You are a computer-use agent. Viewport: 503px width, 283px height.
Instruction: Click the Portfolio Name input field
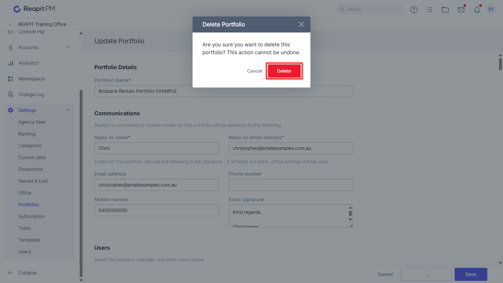pos(223,91)
